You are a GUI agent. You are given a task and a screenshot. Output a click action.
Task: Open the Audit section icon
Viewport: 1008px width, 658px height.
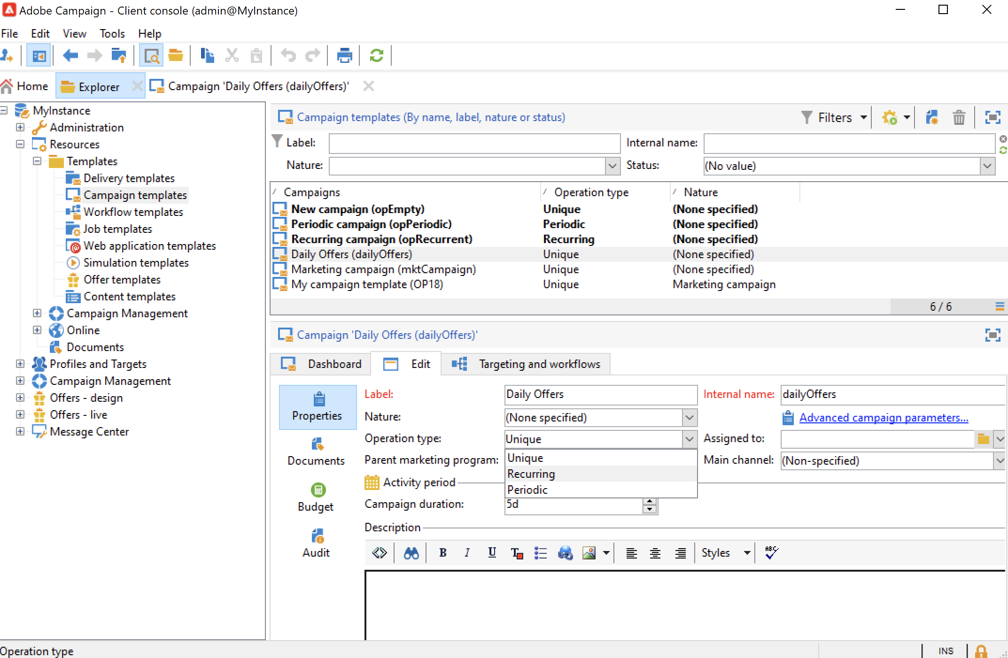[317, 536]
